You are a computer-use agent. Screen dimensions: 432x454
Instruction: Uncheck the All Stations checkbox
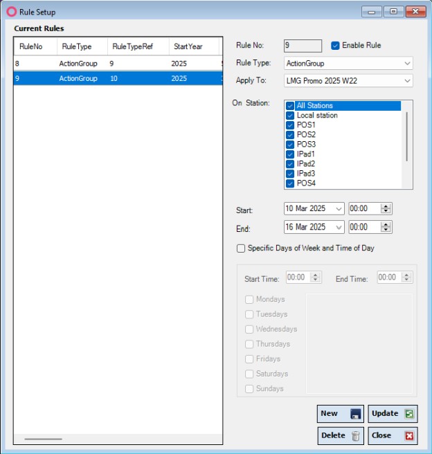coord(291,106)
